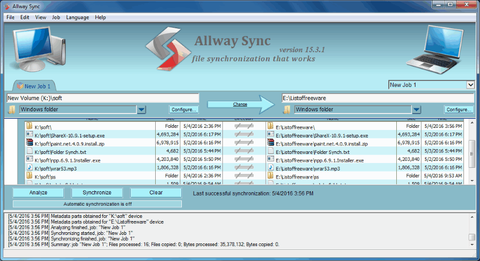Select file name E:\Listoffreeware\wrar53.mp3
This screenshot has height=261, width=480.
click(308, 168)
